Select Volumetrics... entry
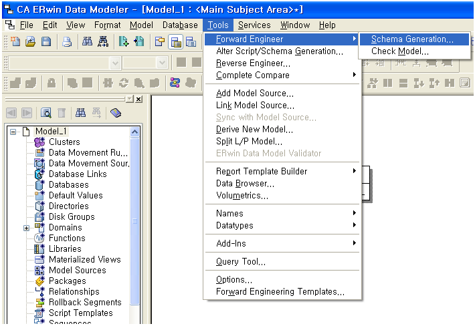This screenshot has height=326, width=475. click(282, 195)
